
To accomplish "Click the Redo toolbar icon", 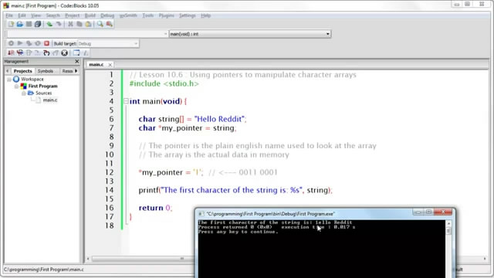I will (x=59, y=24).
